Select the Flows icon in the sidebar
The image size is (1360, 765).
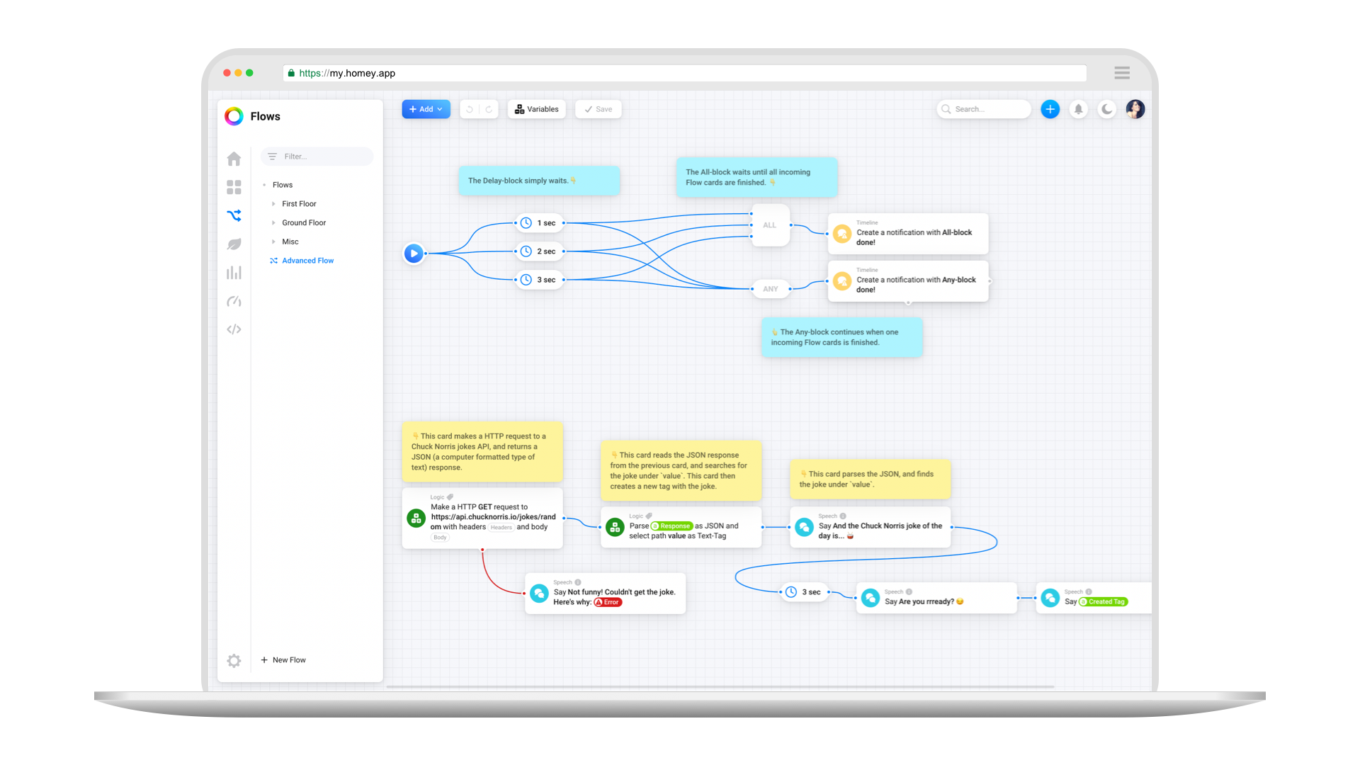coord(234,215)
